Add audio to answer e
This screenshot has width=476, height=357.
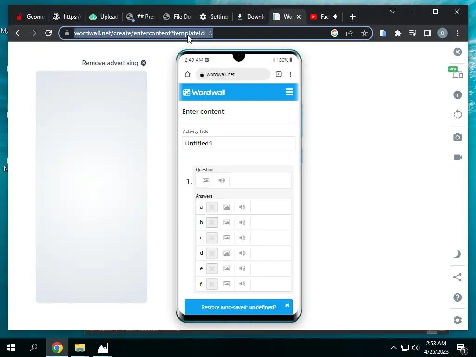click(242, 268)
